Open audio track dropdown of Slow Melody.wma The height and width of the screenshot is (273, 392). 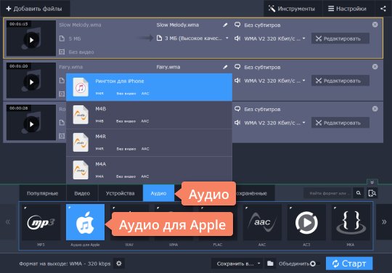click(x=270, y=38)
